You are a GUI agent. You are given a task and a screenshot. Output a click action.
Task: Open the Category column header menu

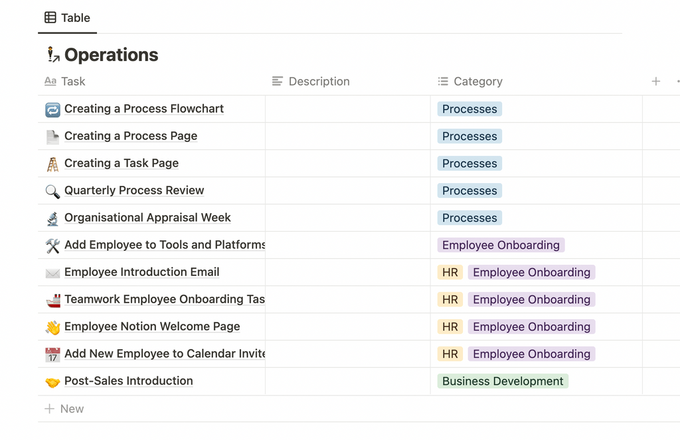tap(477, 82)
